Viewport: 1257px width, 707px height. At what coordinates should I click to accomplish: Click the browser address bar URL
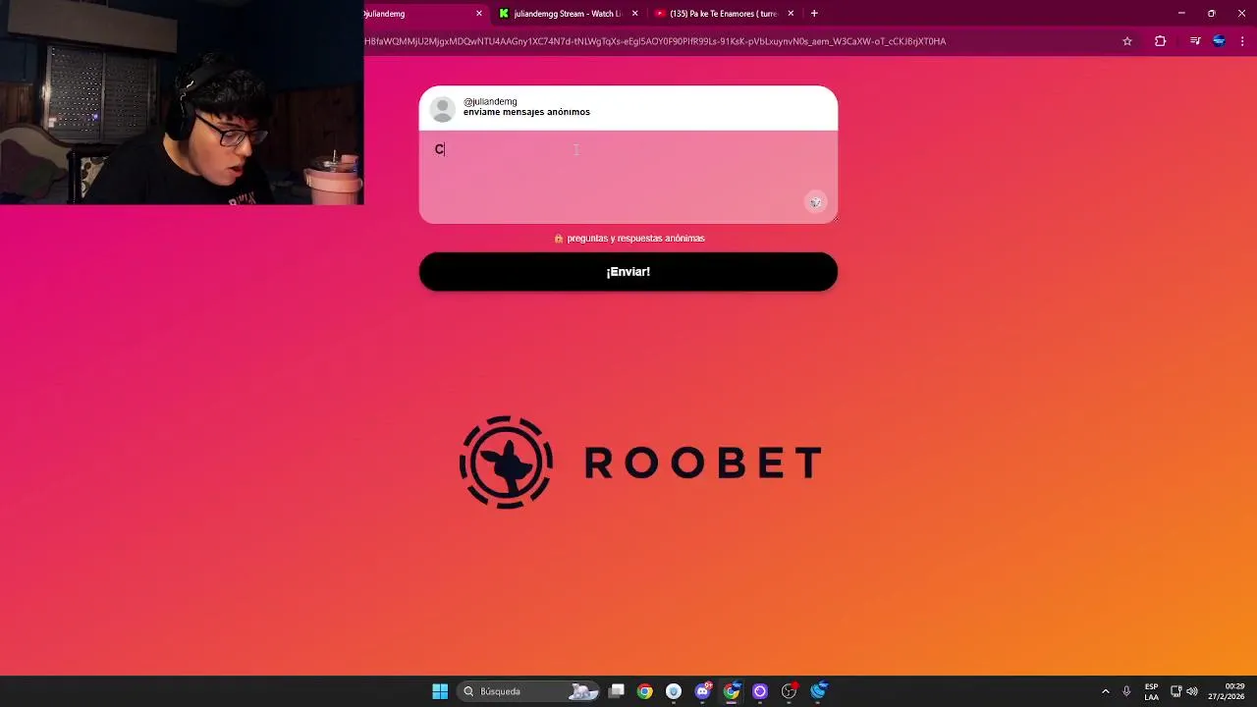point(655,41)
